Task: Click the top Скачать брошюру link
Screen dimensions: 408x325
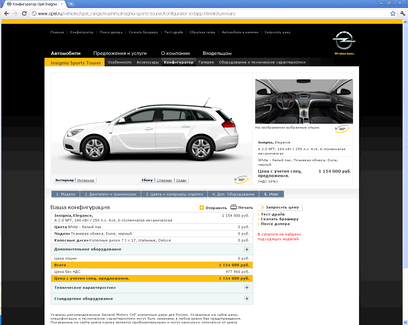Action: (143, 32)
